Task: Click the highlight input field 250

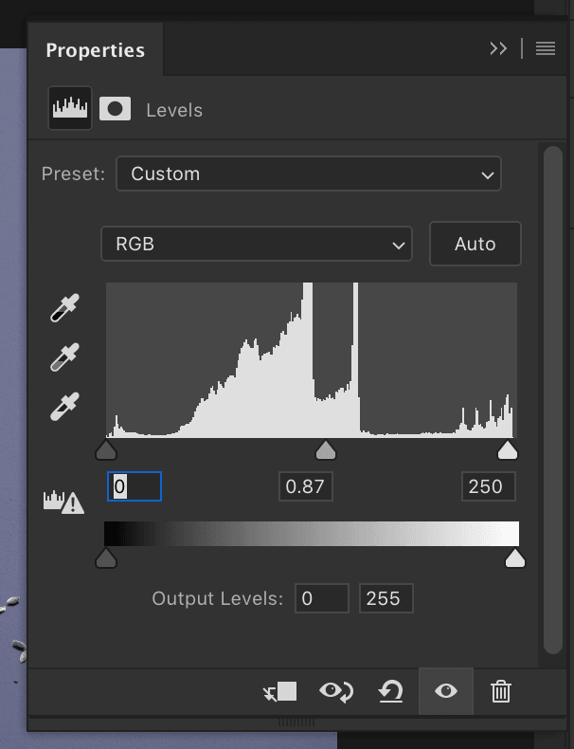Action: 489,486
